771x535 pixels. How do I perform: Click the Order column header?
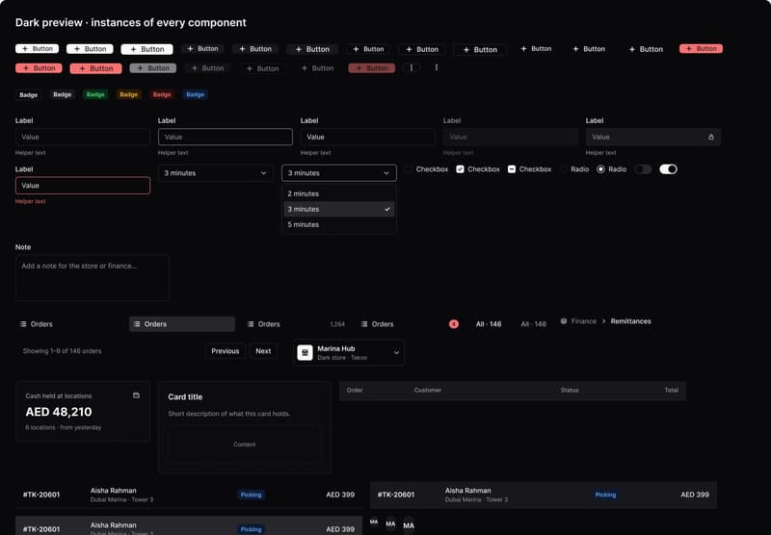pos(355,391)
